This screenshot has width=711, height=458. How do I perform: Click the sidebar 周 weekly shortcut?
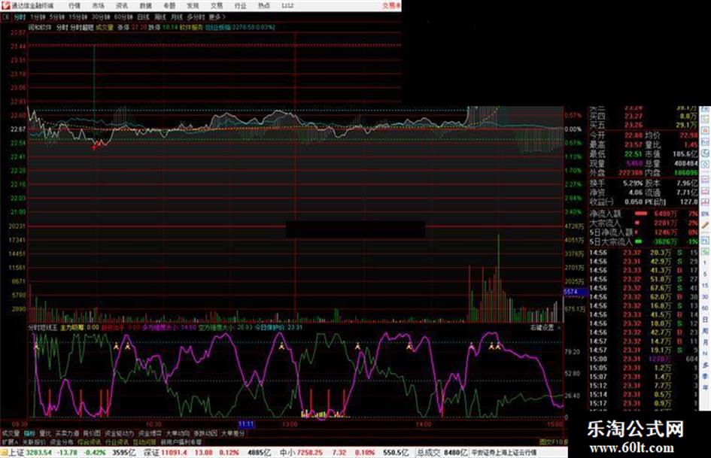tap(705, 331)
